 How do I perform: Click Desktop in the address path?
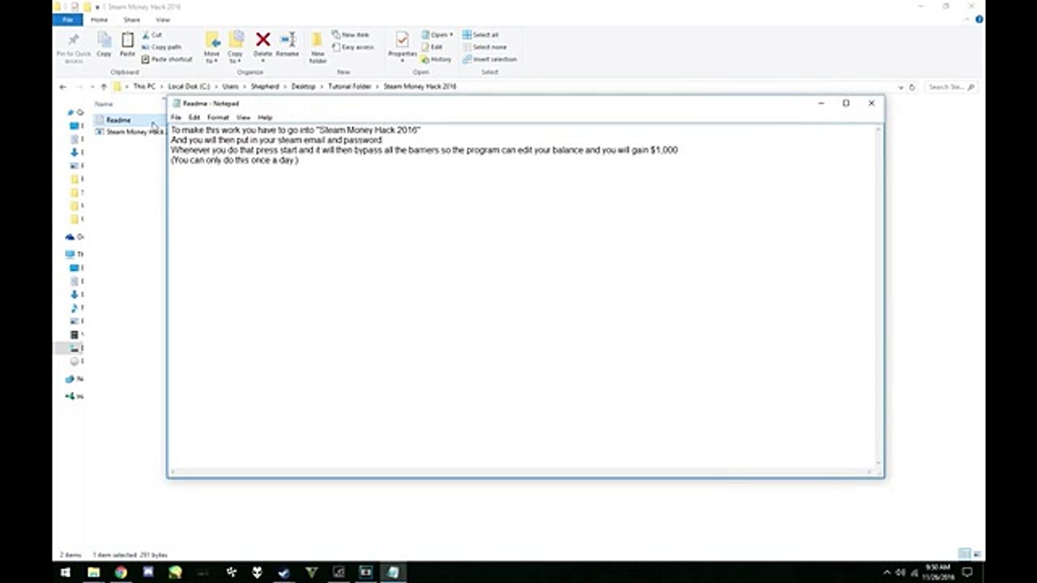pos(304,87)
